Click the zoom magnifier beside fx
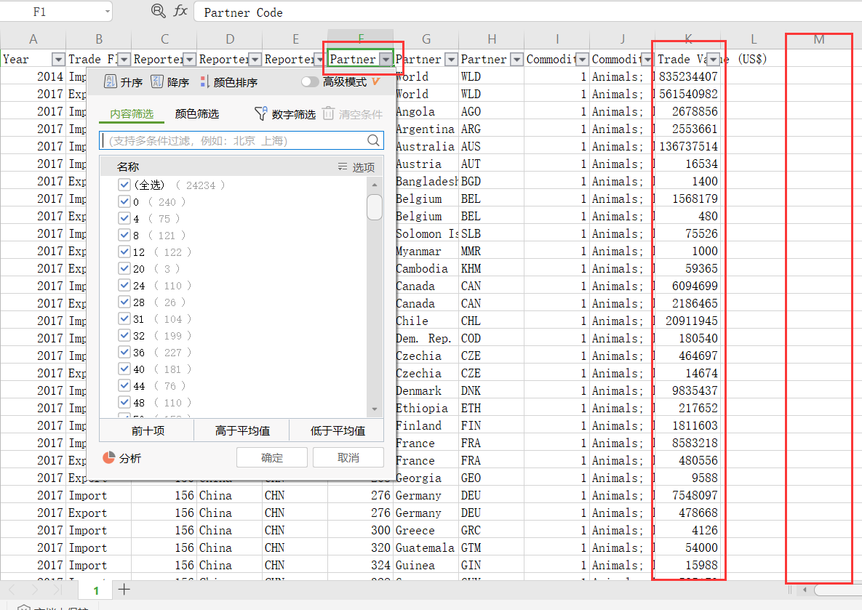Image resolution: width=862 pixels, height=610 pixels. click(158, 11)
